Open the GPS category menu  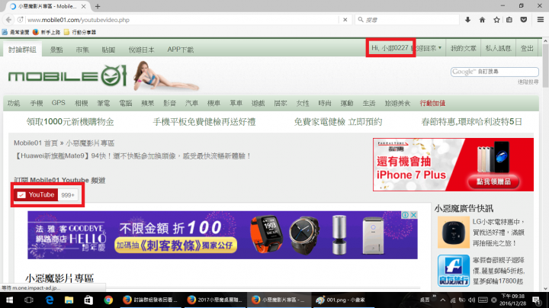click(x=59, y=103)
